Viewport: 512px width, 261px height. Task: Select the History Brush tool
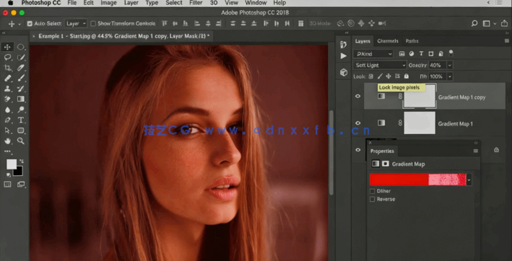click(21, 89)
